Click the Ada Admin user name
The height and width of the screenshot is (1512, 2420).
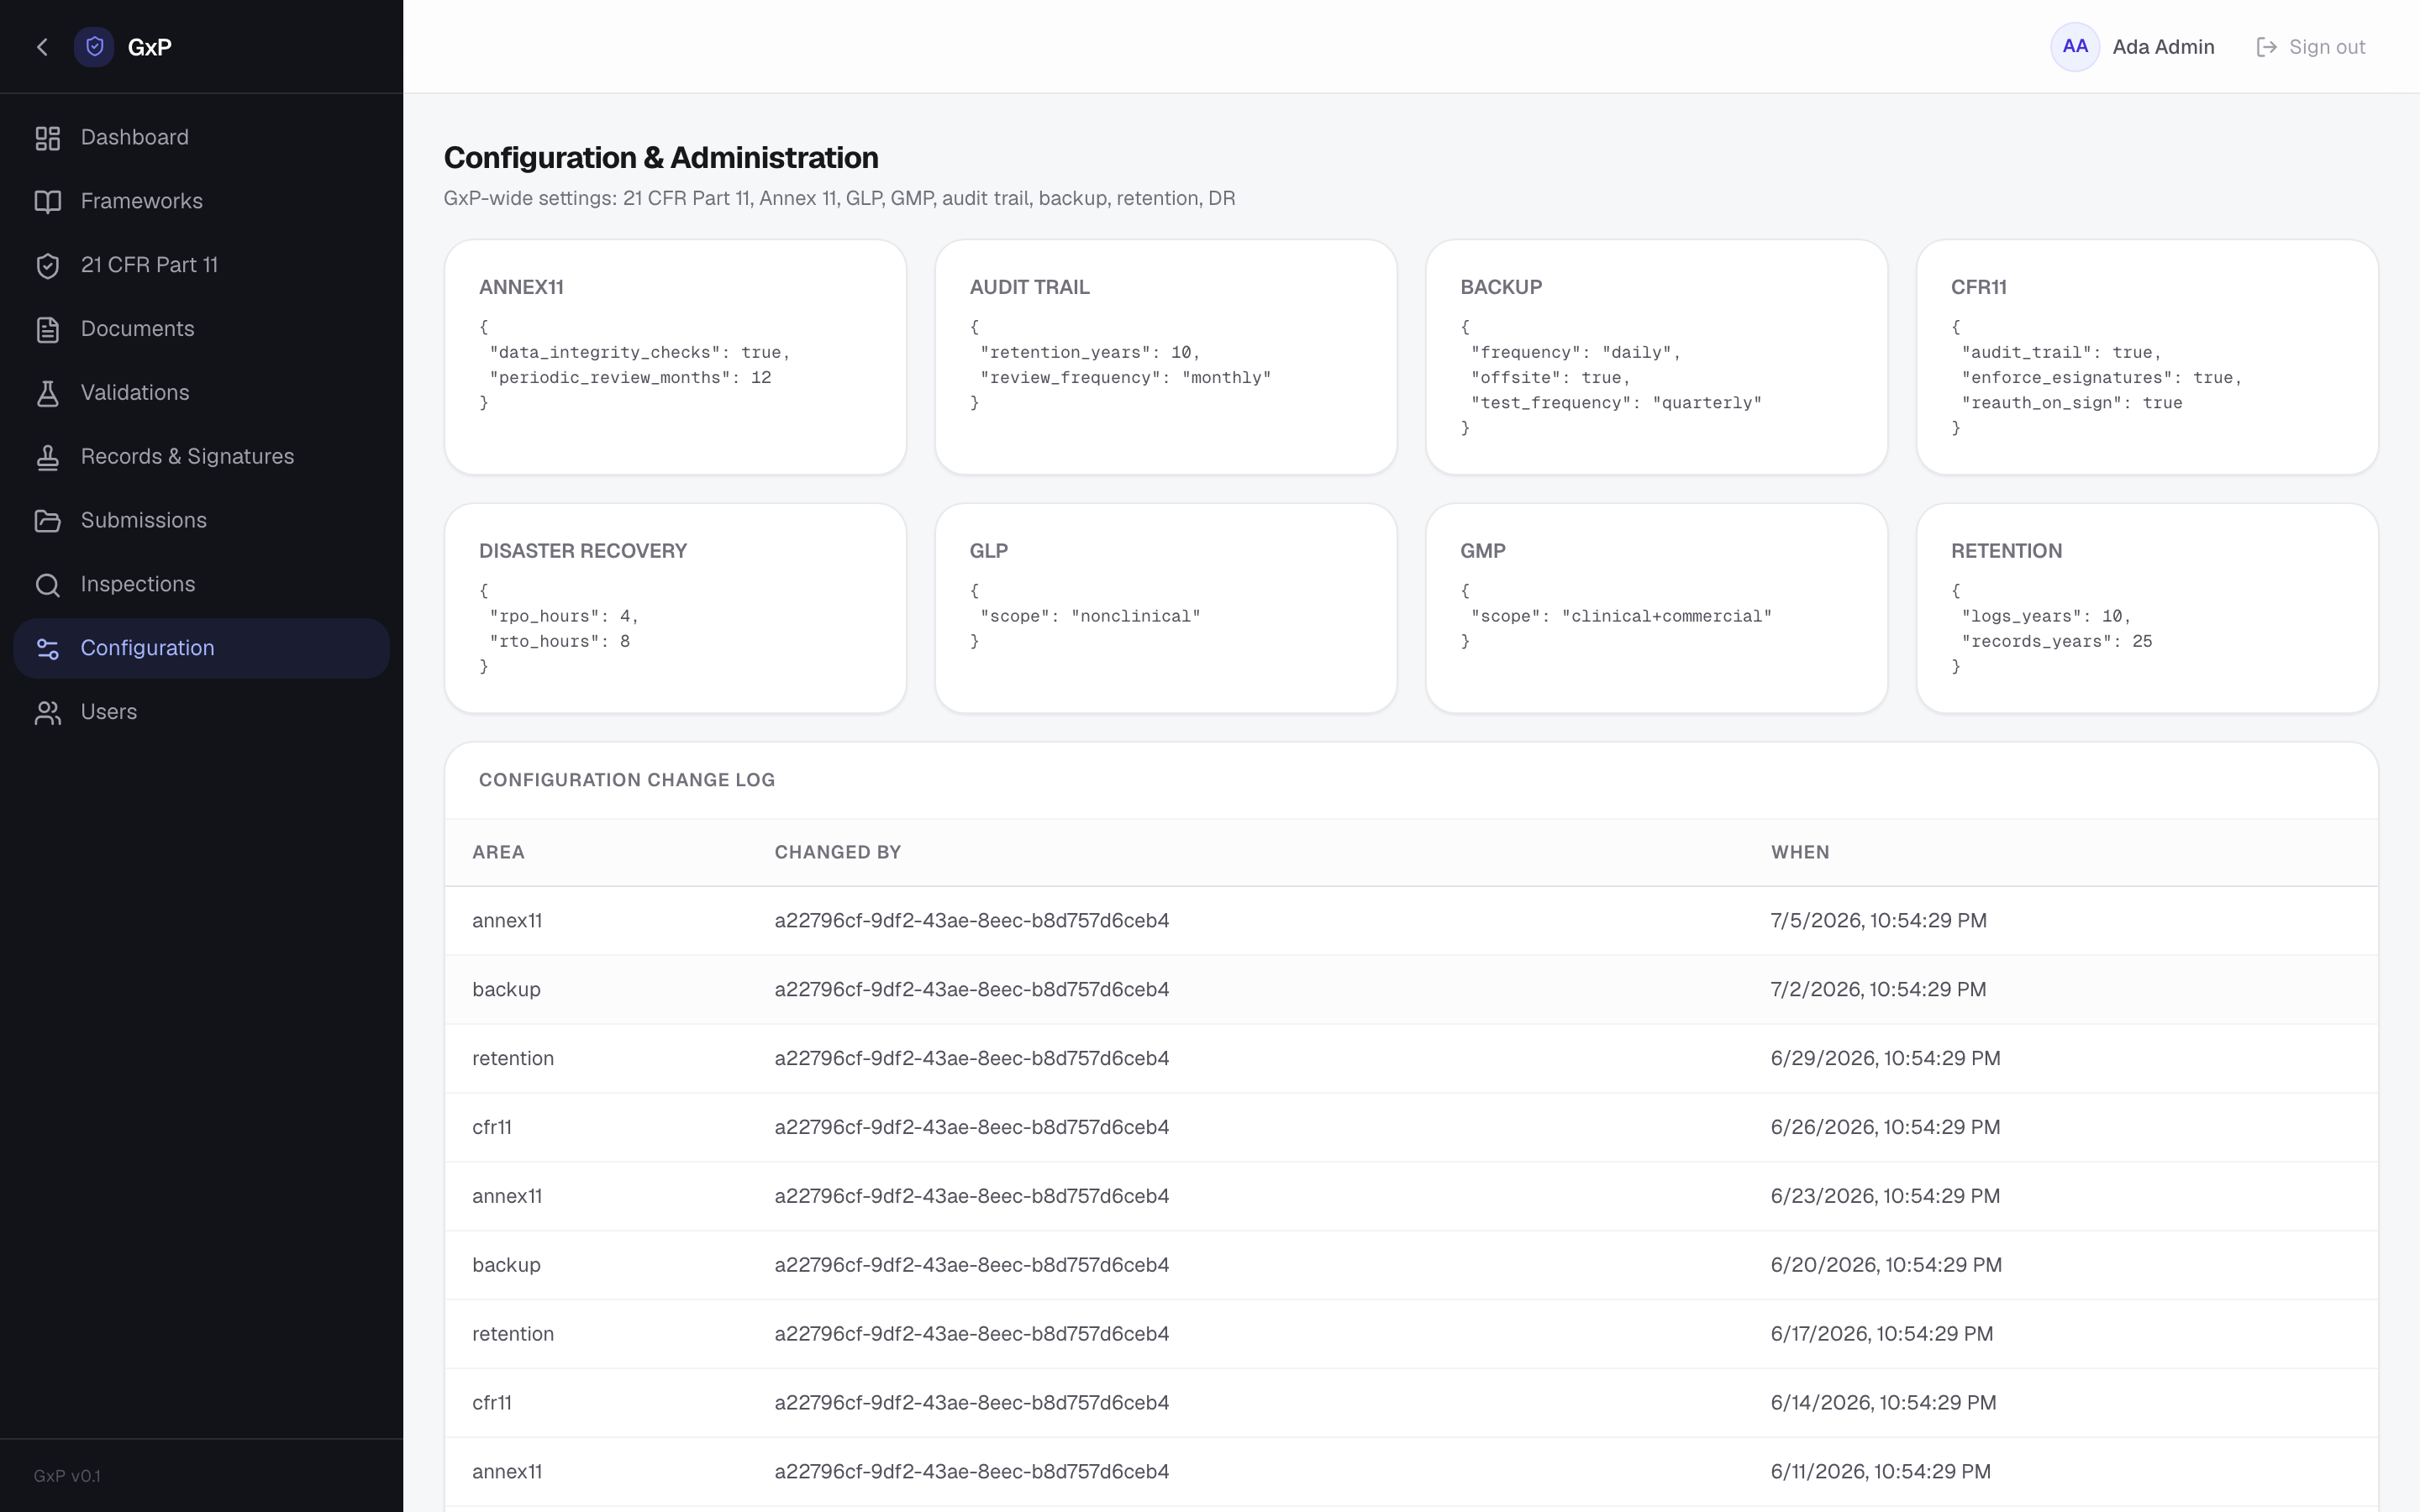tap(2163, 47)
